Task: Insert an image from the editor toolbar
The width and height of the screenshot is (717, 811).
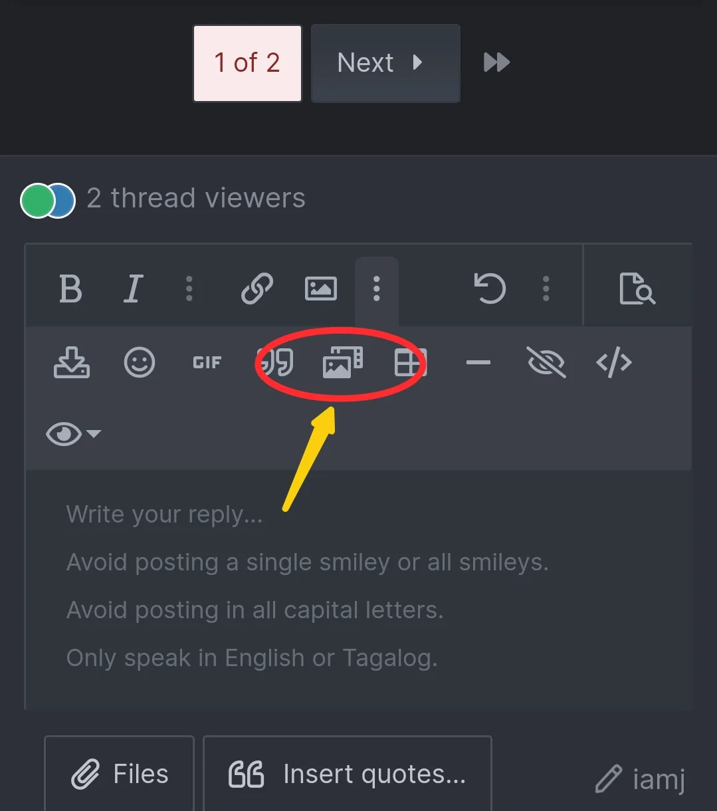Action: (x=320, y=289)
